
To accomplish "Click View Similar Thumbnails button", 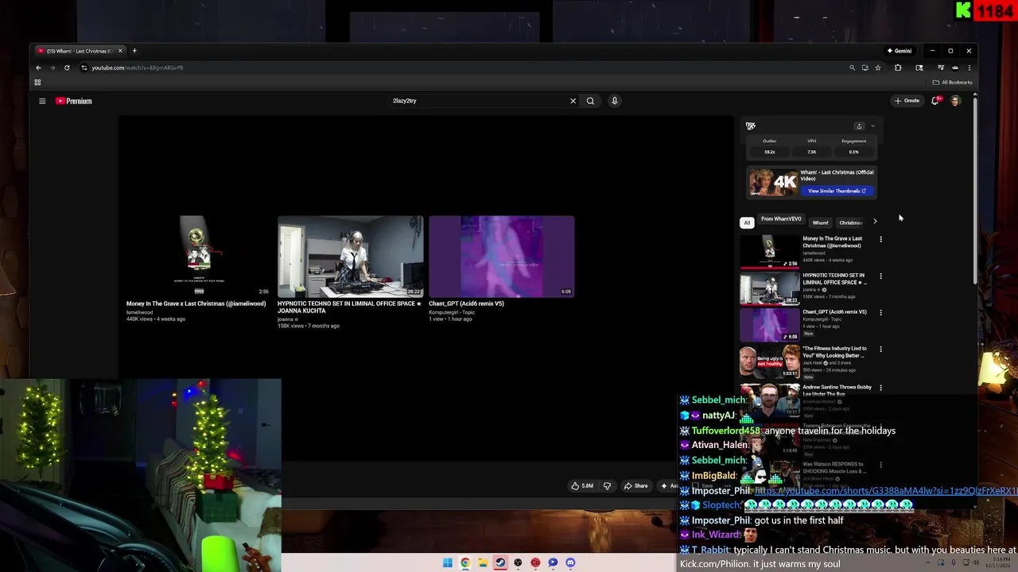I will coord(837,191).
